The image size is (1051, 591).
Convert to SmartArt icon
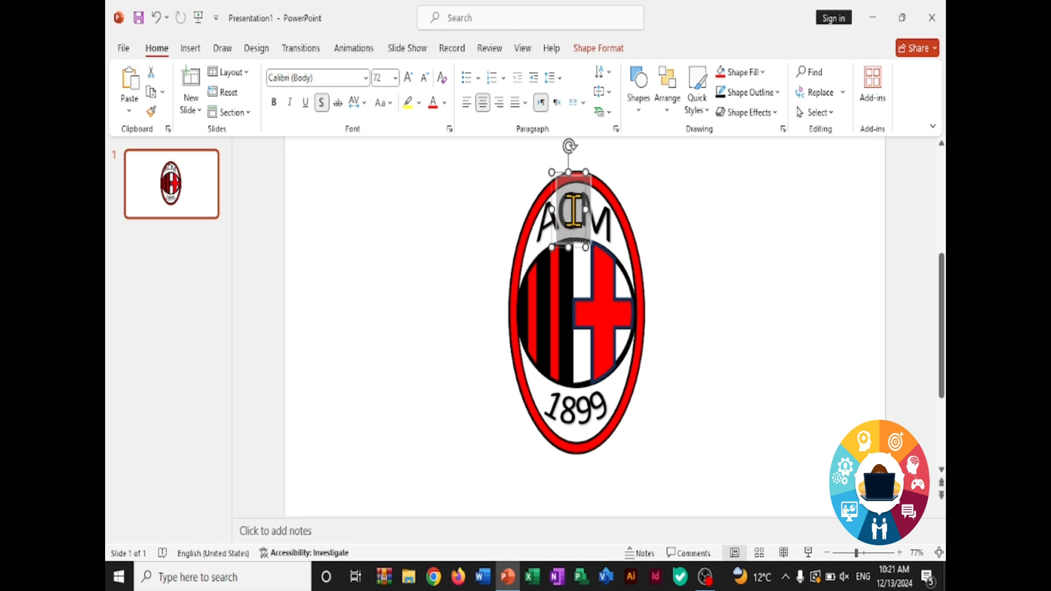599,112
